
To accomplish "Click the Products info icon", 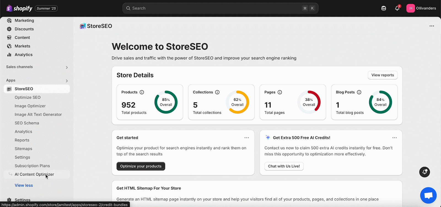I will click(142, 92).
